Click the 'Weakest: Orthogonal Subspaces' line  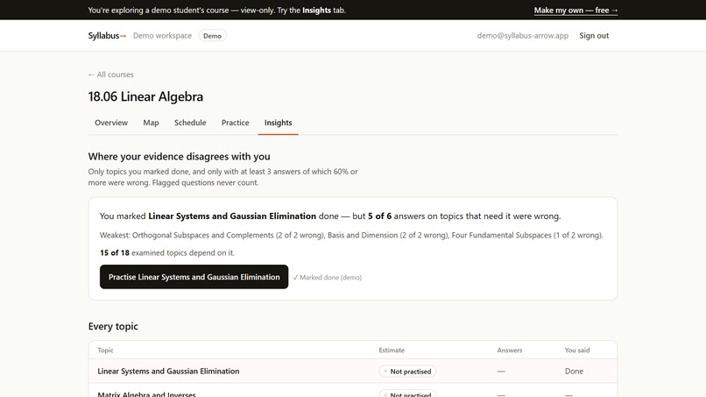coord(351,235)
